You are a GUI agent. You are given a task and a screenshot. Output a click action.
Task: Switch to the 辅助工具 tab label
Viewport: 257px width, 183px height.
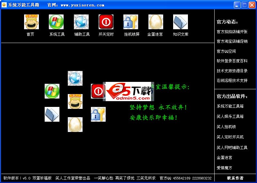[x=82, y=34]
